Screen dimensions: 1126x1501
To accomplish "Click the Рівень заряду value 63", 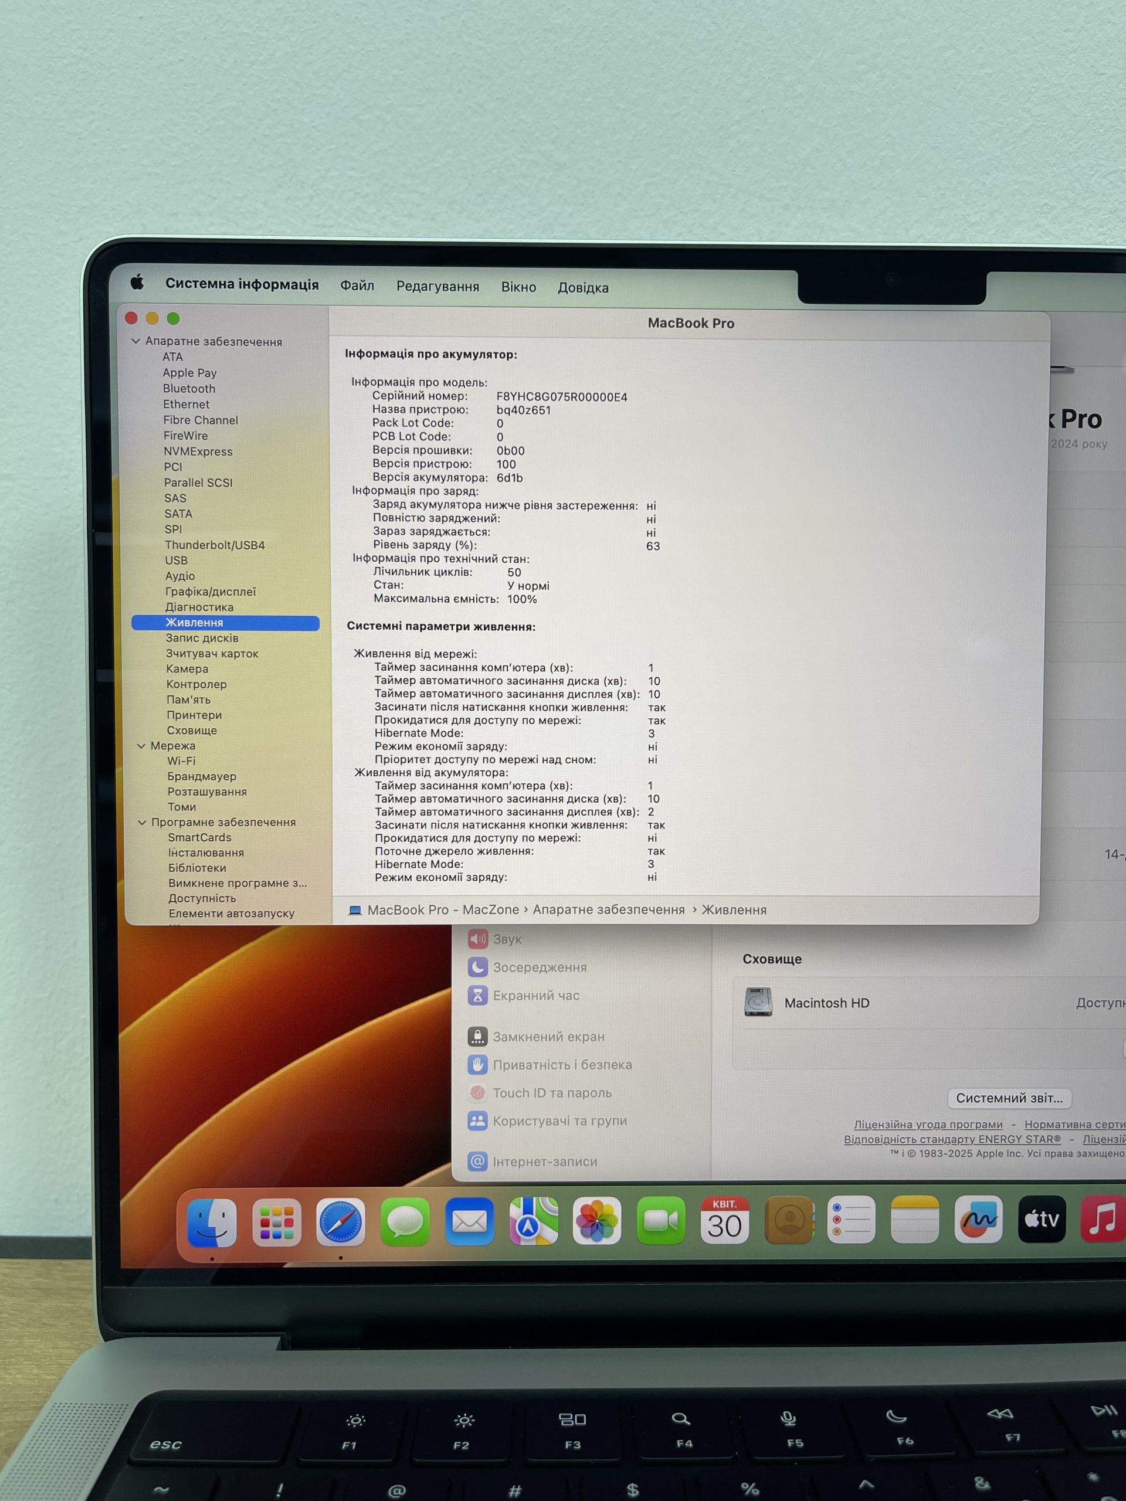I will pos(653,546).
